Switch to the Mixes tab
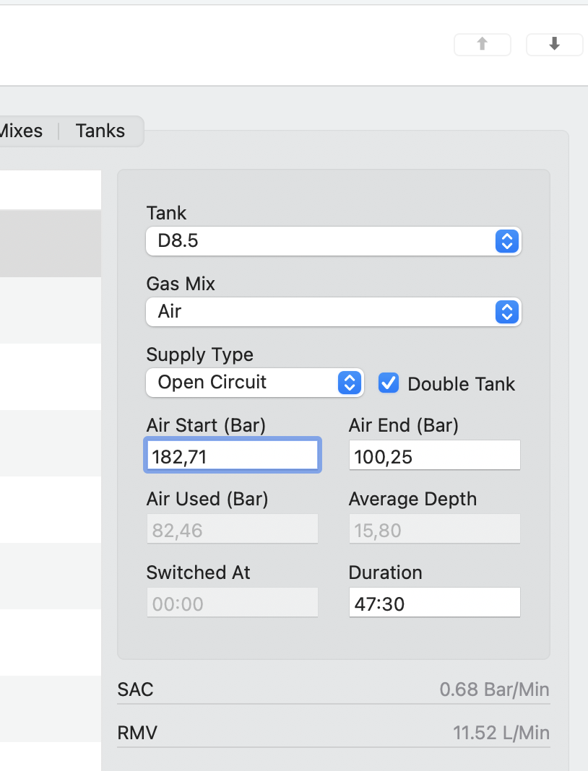 (22, 131)
